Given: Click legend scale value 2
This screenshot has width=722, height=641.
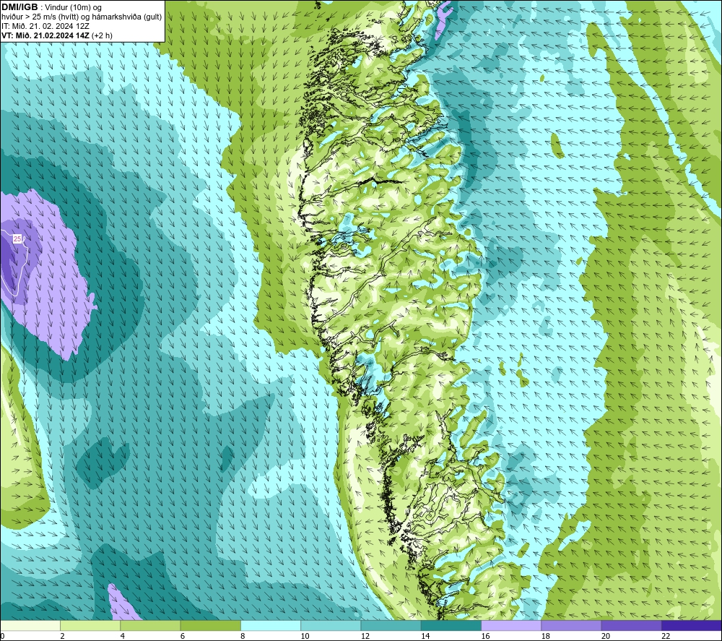Looking at the screenshot, I should [x=62, y=637].
